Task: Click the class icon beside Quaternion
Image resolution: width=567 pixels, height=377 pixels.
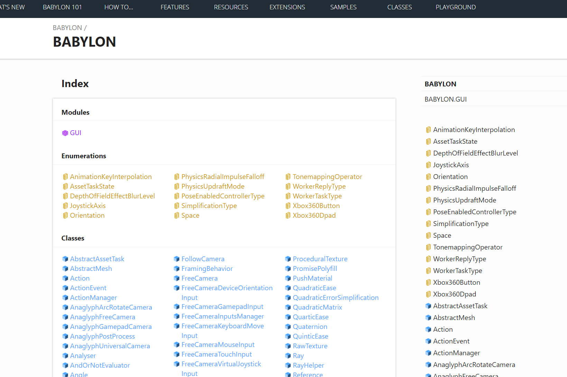Action: point(288,327)
